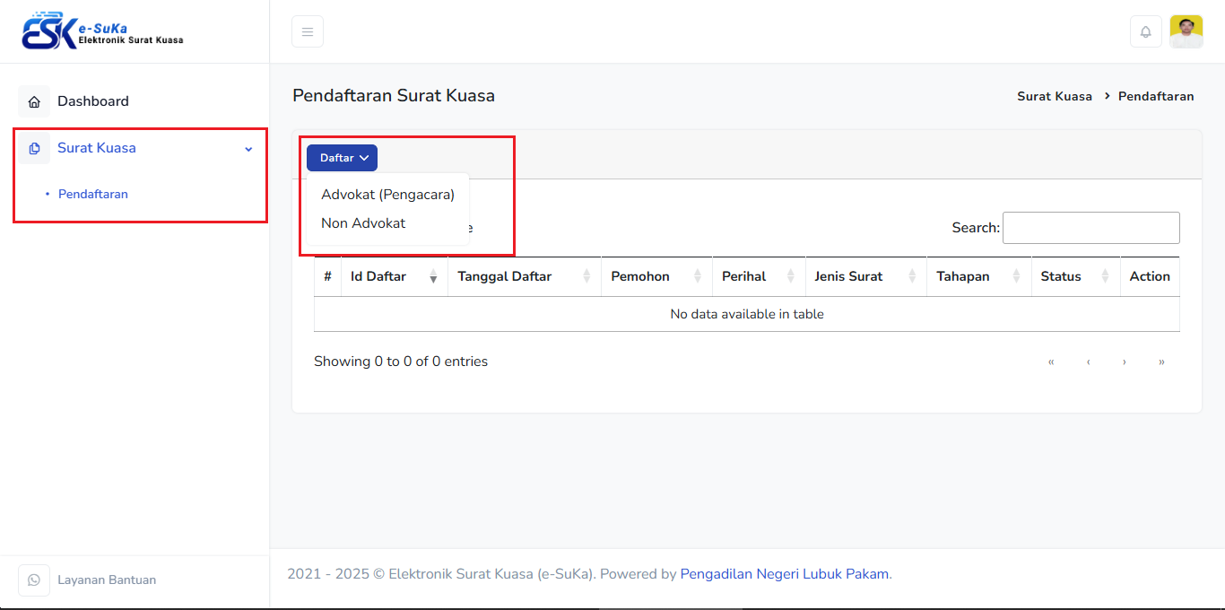The image size is (1225, 610).
Task: Follow the Pengadilan Negeri Lubuk Pakam link
Action: [x=784, y=574]
